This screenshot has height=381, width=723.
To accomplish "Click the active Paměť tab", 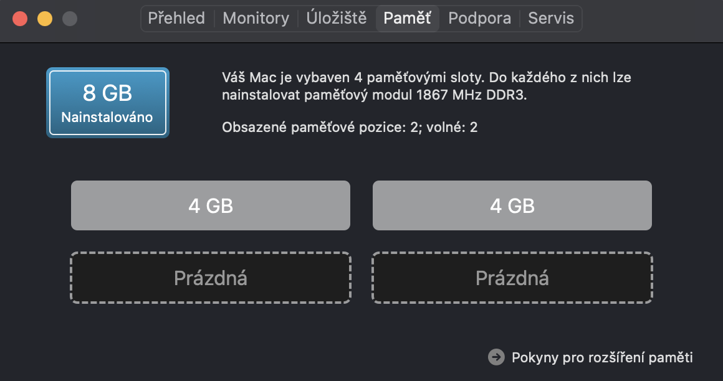I will pos(407,19).
